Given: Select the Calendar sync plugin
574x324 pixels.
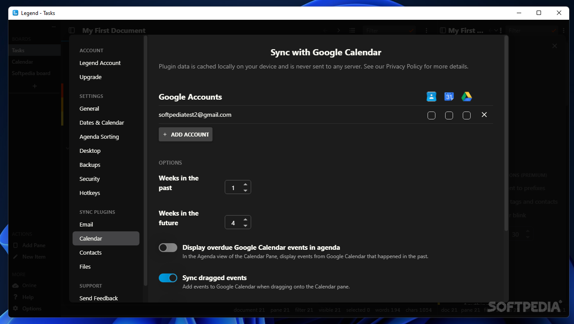Looking at the screenshot, I should tap(106, 238).
